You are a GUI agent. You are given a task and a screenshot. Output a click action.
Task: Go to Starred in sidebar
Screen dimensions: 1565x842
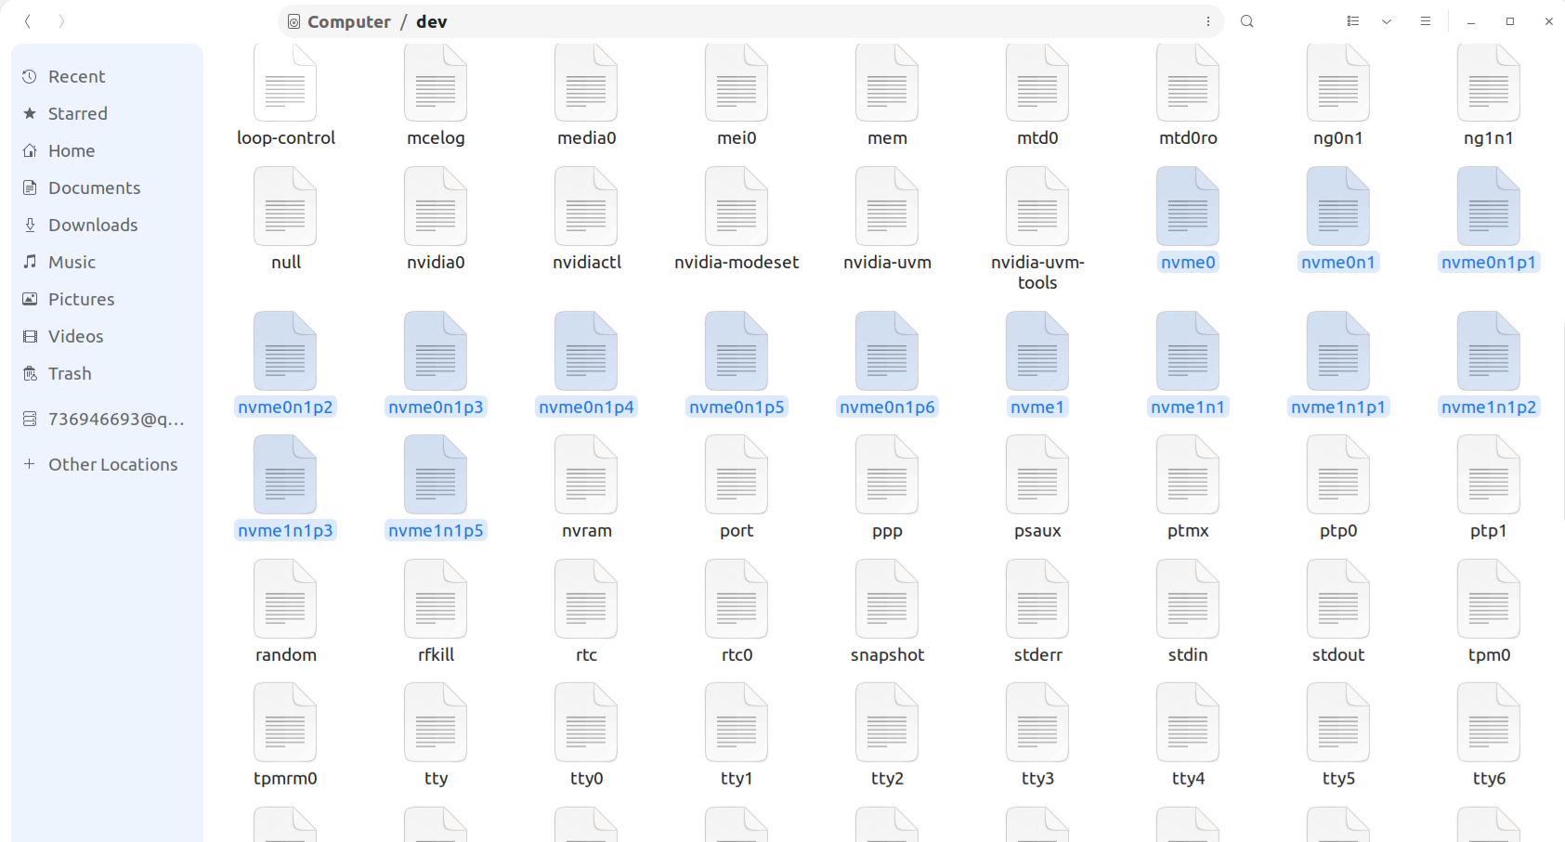coord(78,113)
